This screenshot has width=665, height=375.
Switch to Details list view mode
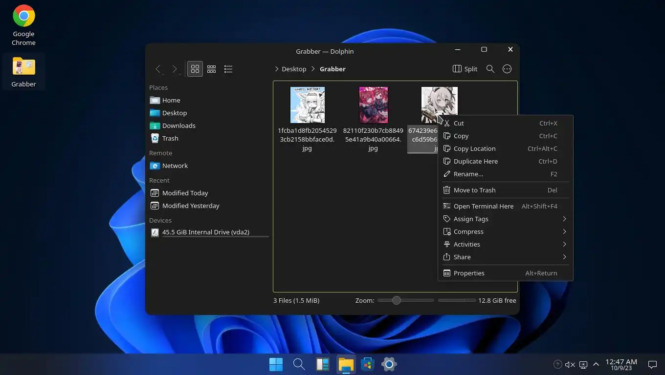228,69
